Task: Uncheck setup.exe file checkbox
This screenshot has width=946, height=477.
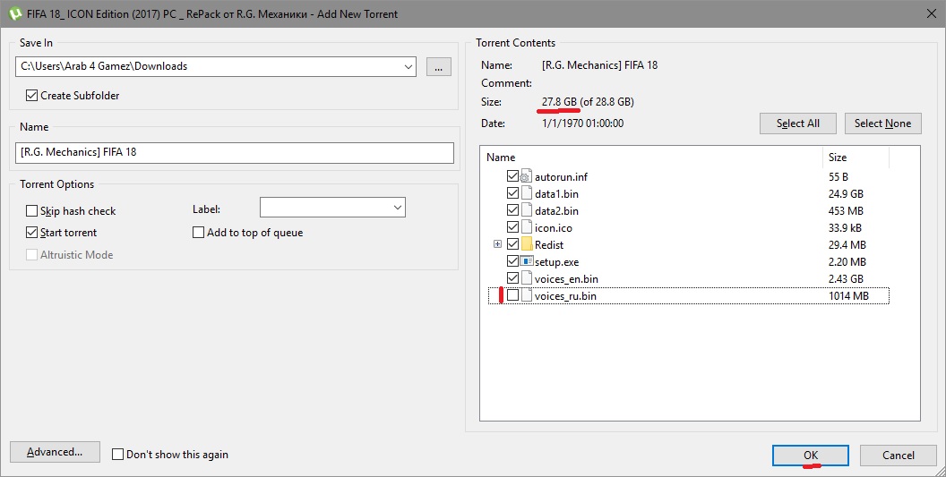Action: coord(512,261)
